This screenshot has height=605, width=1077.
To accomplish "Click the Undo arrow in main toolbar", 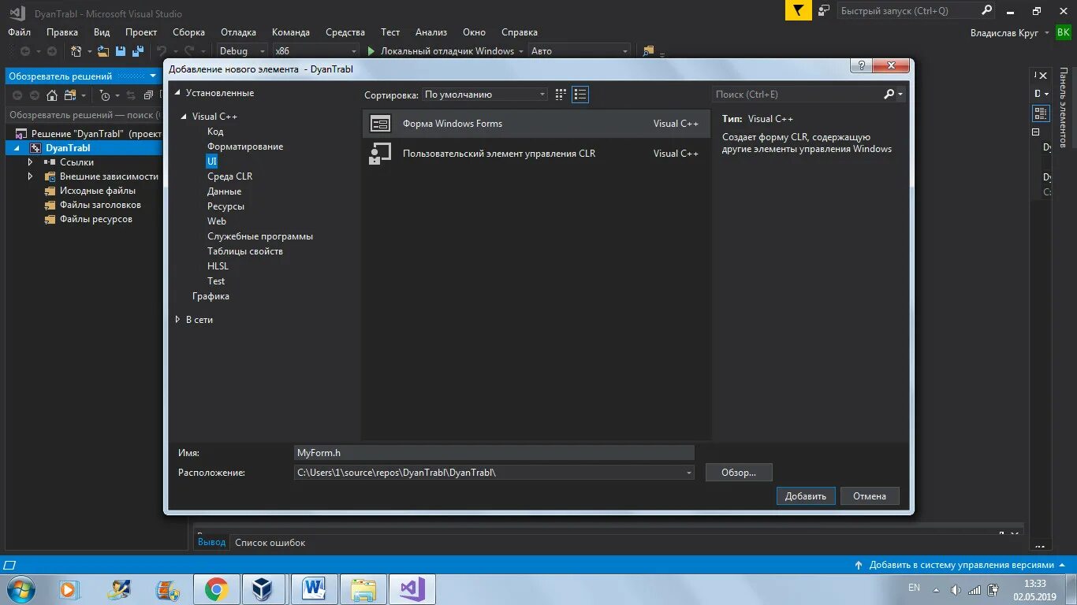I will pyautogui.click(x=162, y=51).
